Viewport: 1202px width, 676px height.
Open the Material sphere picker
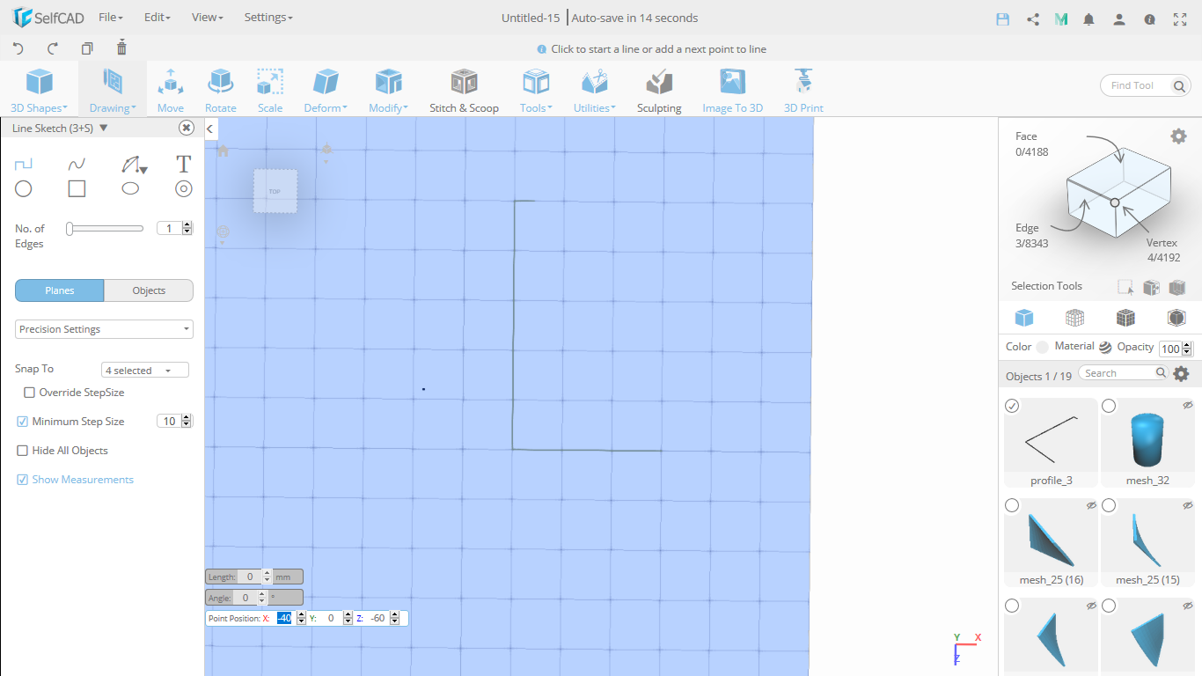(x=1105, y=347)
